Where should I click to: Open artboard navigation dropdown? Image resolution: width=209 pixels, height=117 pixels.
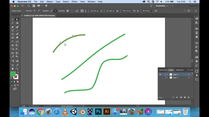click(x=44, y=106)
